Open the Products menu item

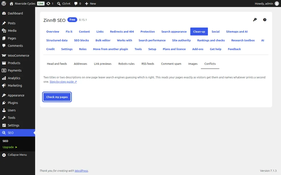pos(18,63)
